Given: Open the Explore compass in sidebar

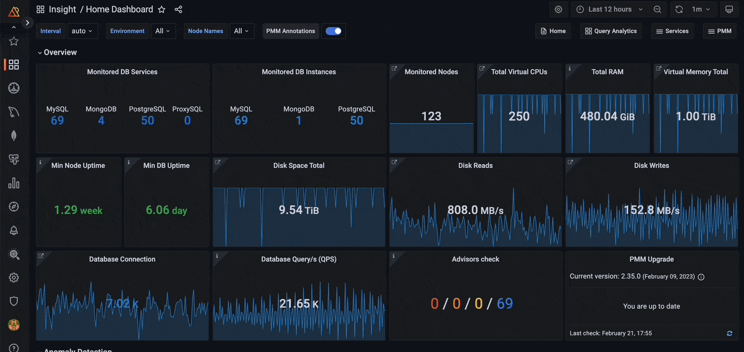Looking at the screenshot, I should point(14,207).
